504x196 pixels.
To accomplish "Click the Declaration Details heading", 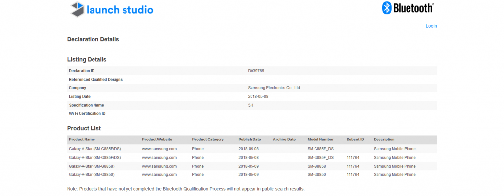I will 93,39.
